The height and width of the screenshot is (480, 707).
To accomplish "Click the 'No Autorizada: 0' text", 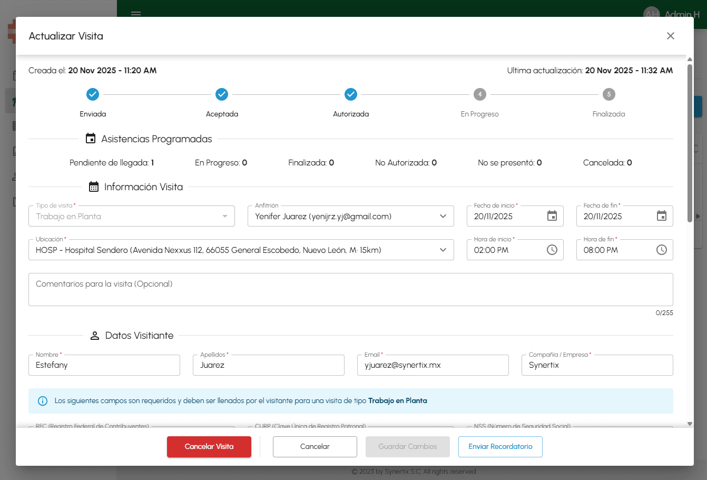I will (406, 163).
